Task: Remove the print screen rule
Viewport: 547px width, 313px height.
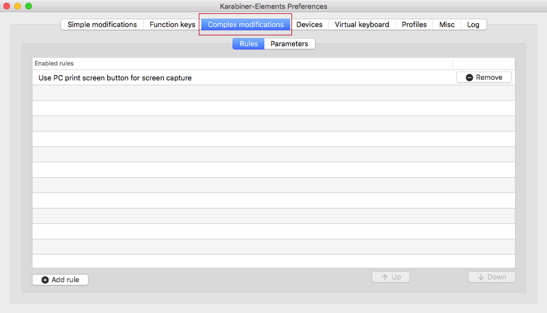Action: pyautogui.click(x=484, y=78)
